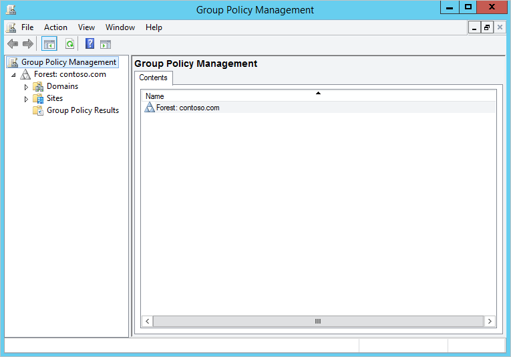Expand the Domains tree node
Image resolution: width=511 pixels, height=357 pixels.
pyautogui.click(x=26, y=87)
